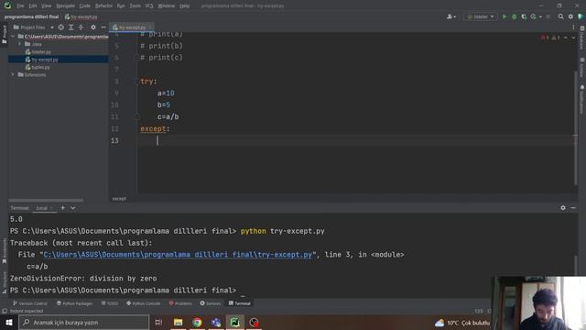Select the Local terminal tab
Screen dimensions: 586x330
(x=42, y=208)
